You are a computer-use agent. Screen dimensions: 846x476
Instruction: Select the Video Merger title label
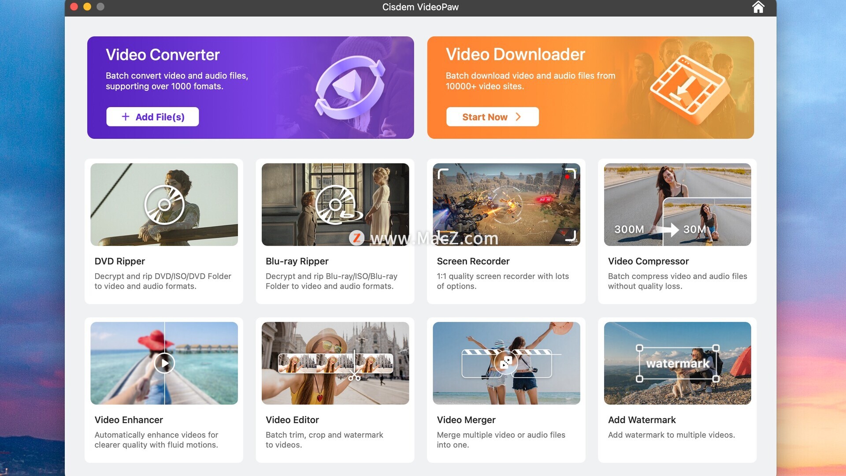[466, 420]
